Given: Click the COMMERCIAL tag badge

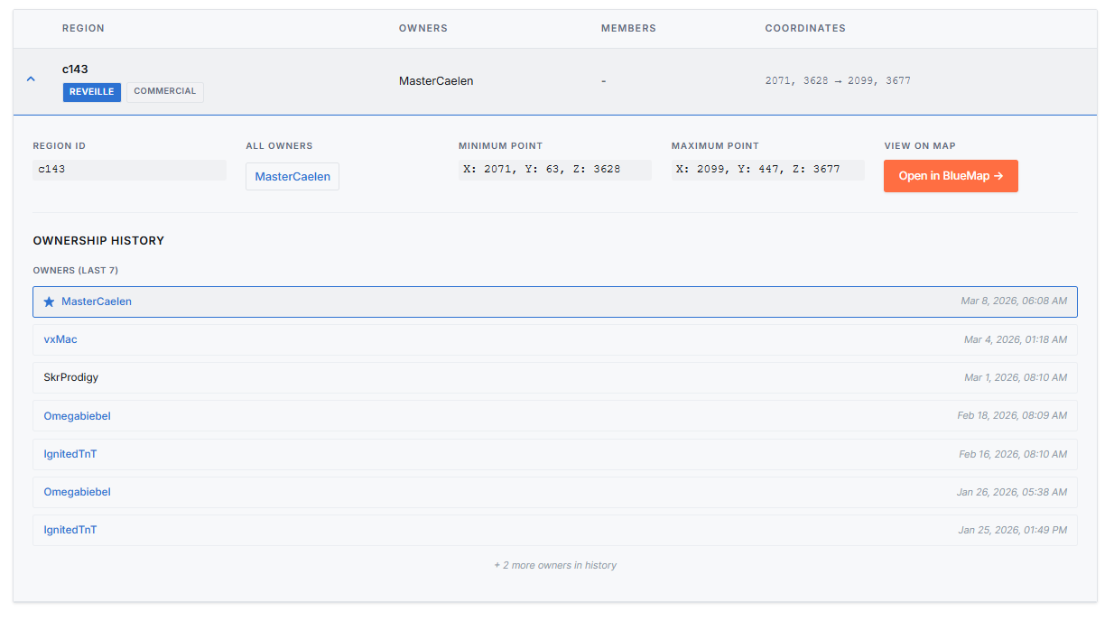Looking at the screenshot, I should [x=165, y=92].
